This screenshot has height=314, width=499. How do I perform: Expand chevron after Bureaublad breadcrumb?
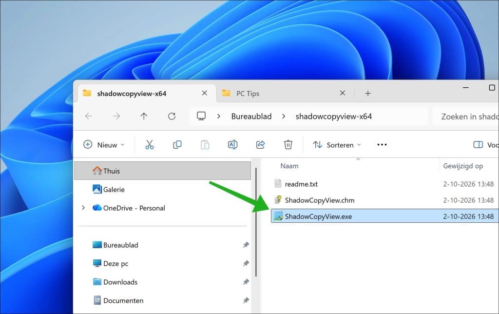(x=284, y=116)
